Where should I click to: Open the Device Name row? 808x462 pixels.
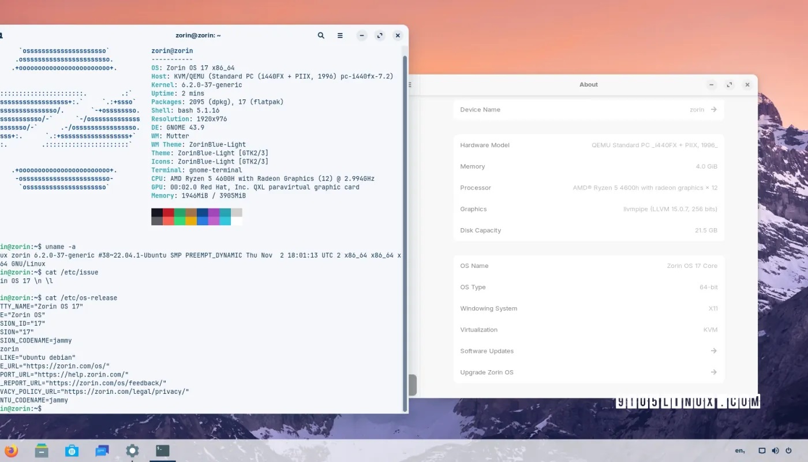coord(589,109)
